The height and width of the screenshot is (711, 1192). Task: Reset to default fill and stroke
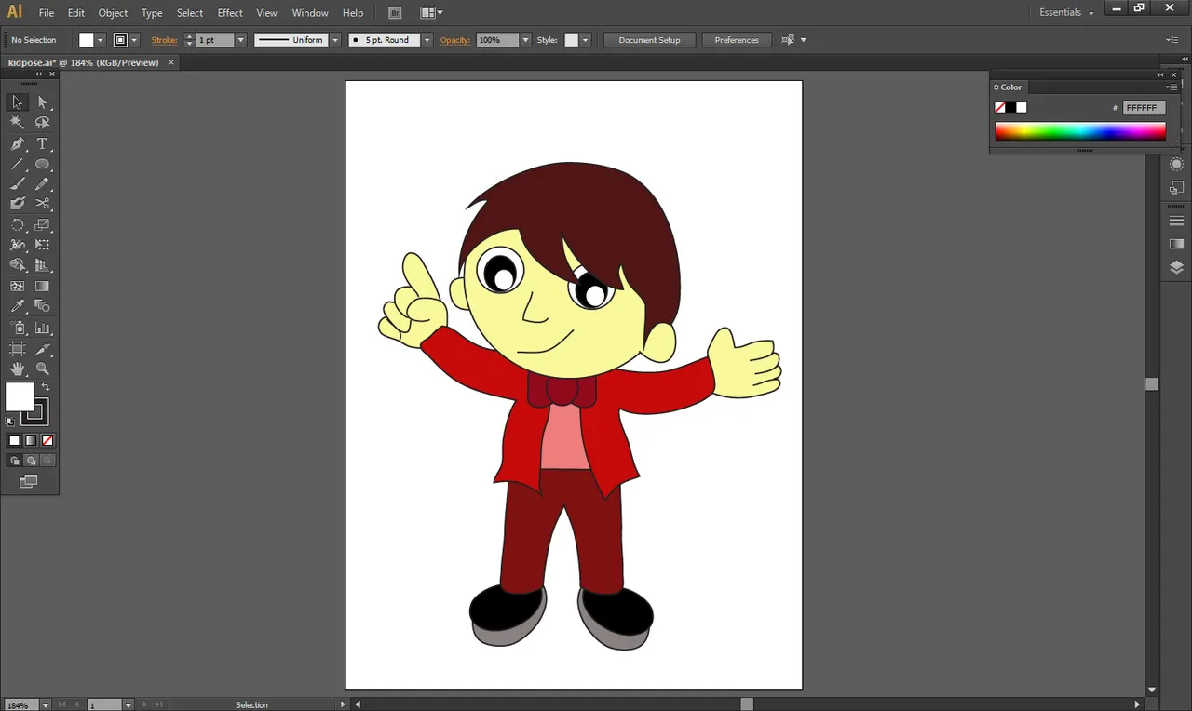(x=10, y=421)
